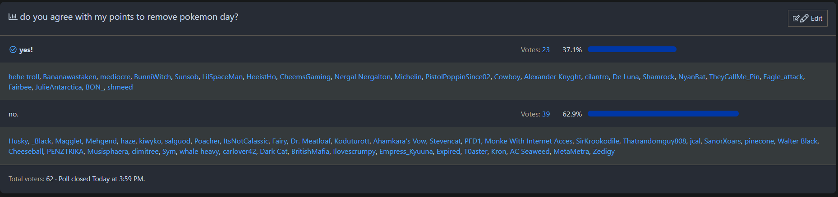Open the 39 votes count link
Viewport: 838px width, 197px height.
(x=546, y=114)
